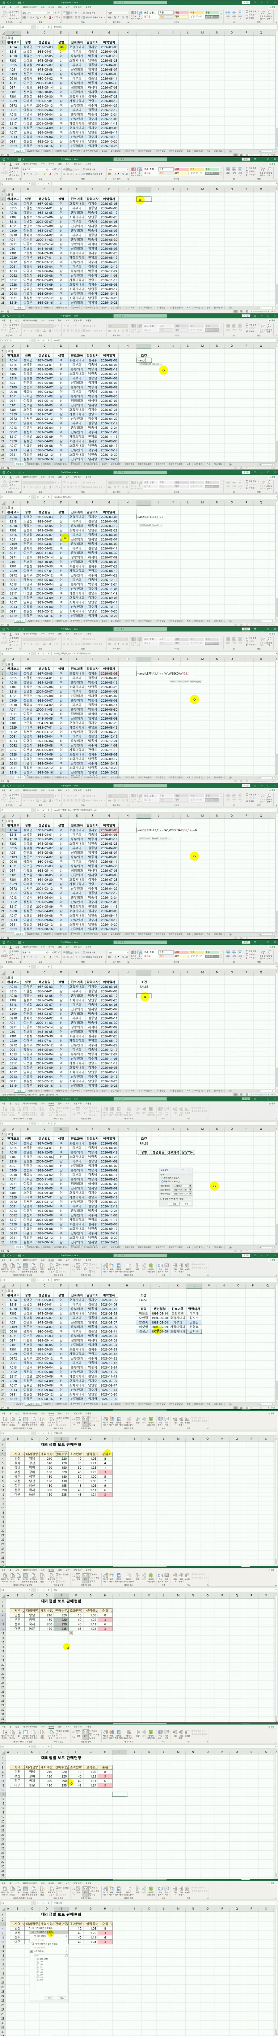Click the Merge and Center icon
The width and height of the screenshot is (278, 2036).
(x=101, y=17)
